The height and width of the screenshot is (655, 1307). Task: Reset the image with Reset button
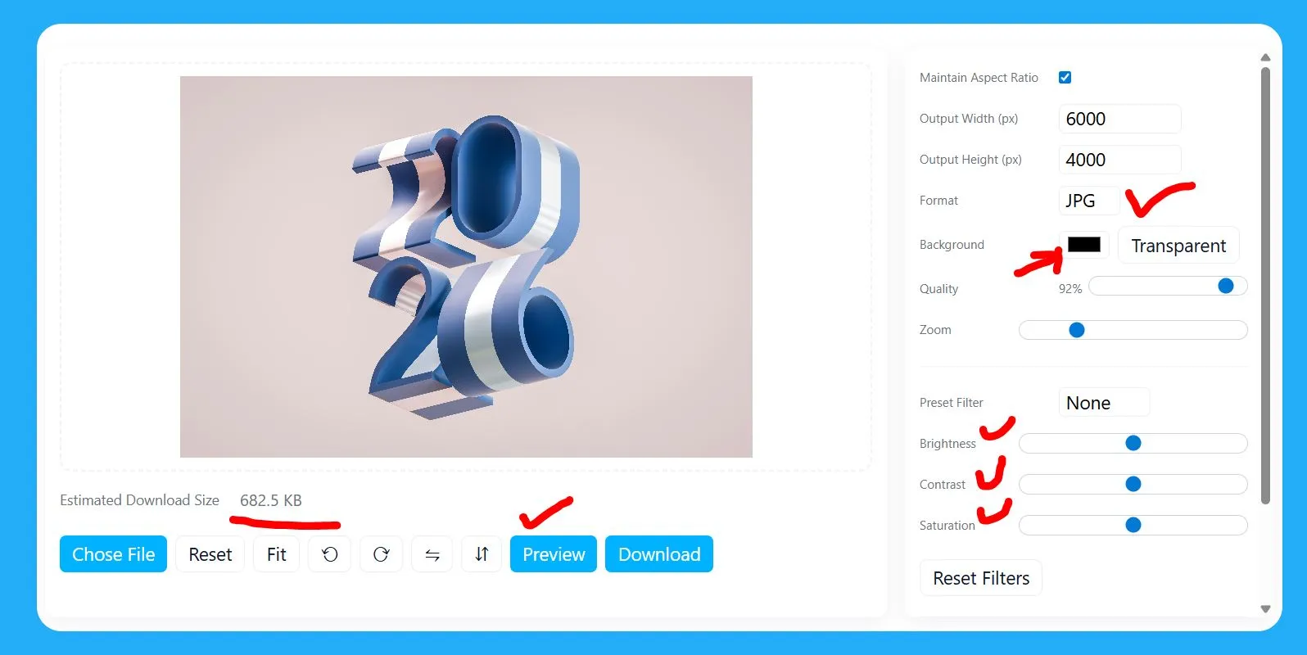210,554
